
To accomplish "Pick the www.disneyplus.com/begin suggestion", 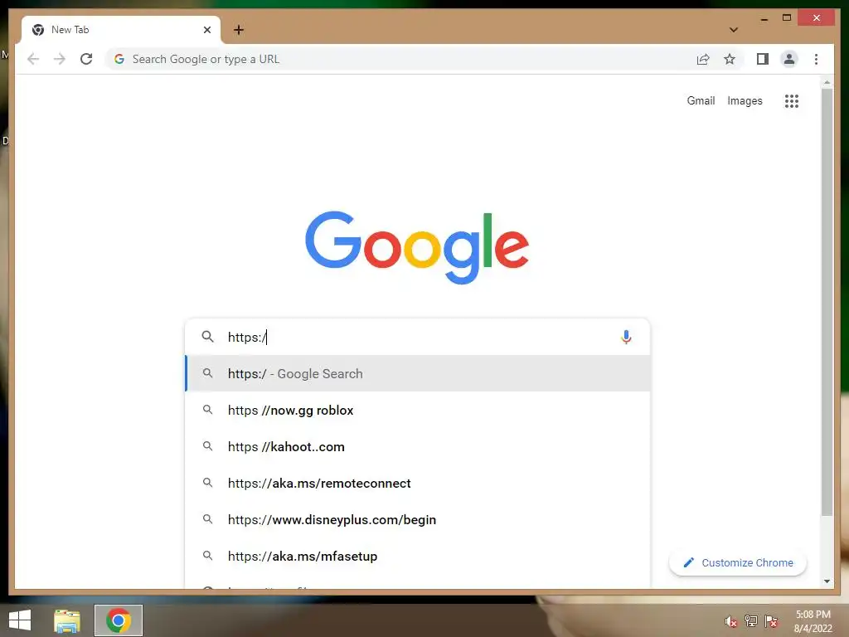I will (x=418, y=519).
